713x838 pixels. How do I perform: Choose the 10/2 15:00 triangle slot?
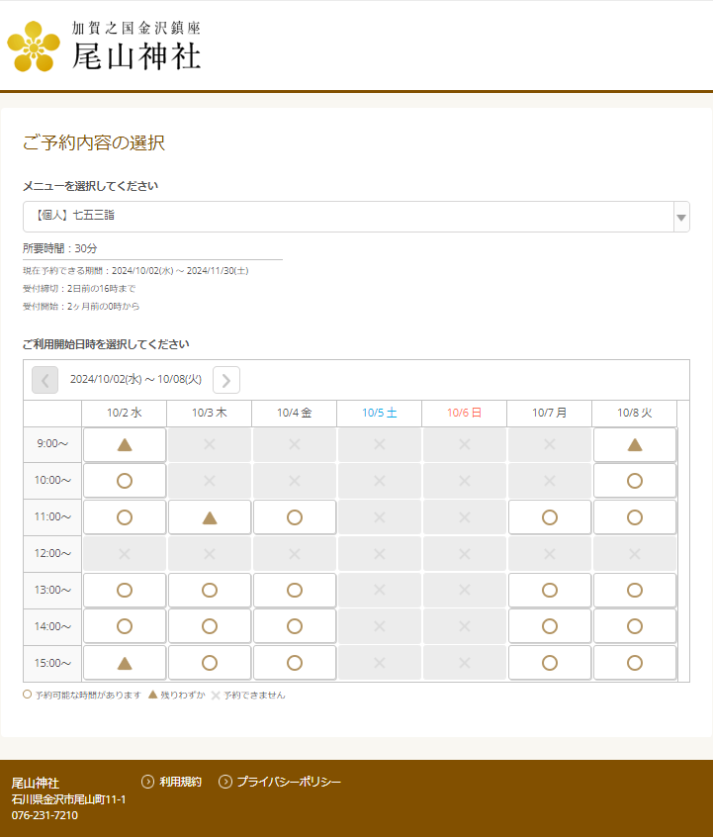pyautogui.click(x=125, y=663)
